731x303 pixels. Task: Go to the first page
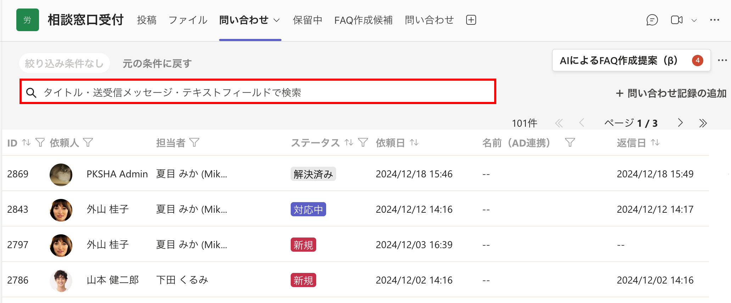pos(559,123)
